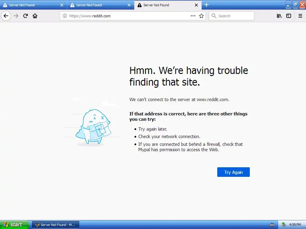Open page actions three-dot menu
Image resolution: width=306 pixels, height=229 pixels.
(x=193, y=16)
